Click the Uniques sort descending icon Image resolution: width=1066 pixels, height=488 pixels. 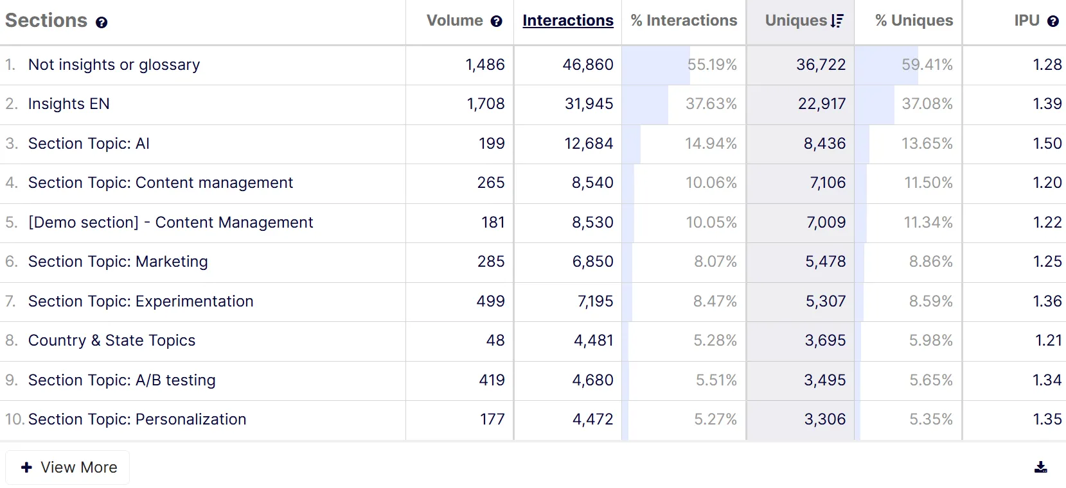click(x=837, y=21)
